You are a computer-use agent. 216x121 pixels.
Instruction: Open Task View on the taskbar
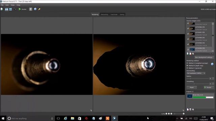58,118
